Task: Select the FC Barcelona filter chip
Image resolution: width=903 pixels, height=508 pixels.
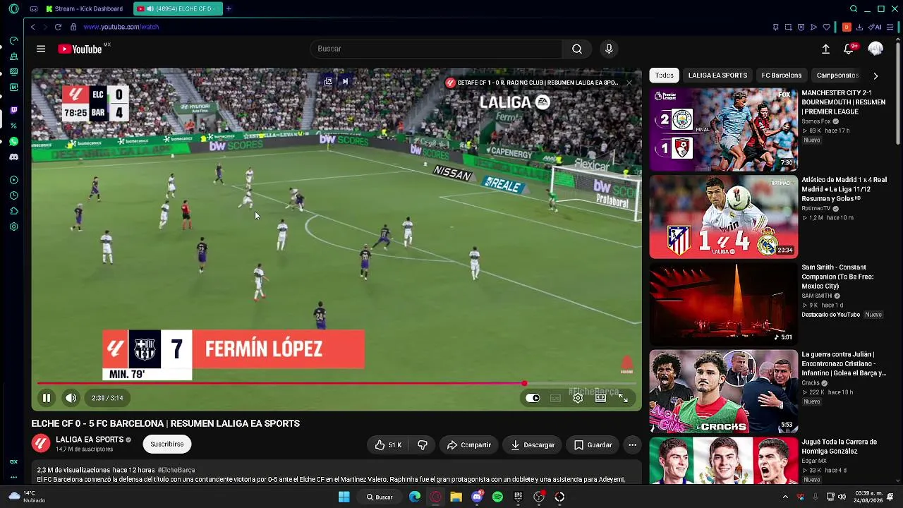Action: [x=782, y=75]
